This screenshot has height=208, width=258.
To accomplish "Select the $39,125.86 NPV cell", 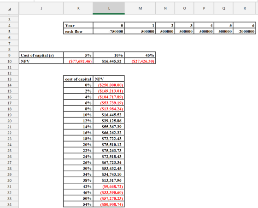I will click(109, 121).
